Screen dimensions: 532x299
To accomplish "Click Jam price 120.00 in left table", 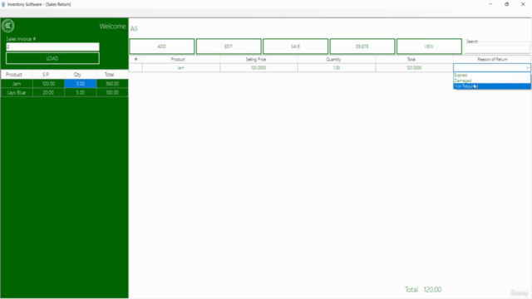I will tap(48, 84).
